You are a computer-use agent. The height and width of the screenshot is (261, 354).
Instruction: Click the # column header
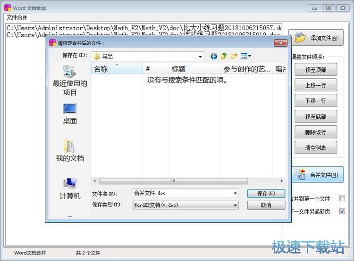click(156, 69)
